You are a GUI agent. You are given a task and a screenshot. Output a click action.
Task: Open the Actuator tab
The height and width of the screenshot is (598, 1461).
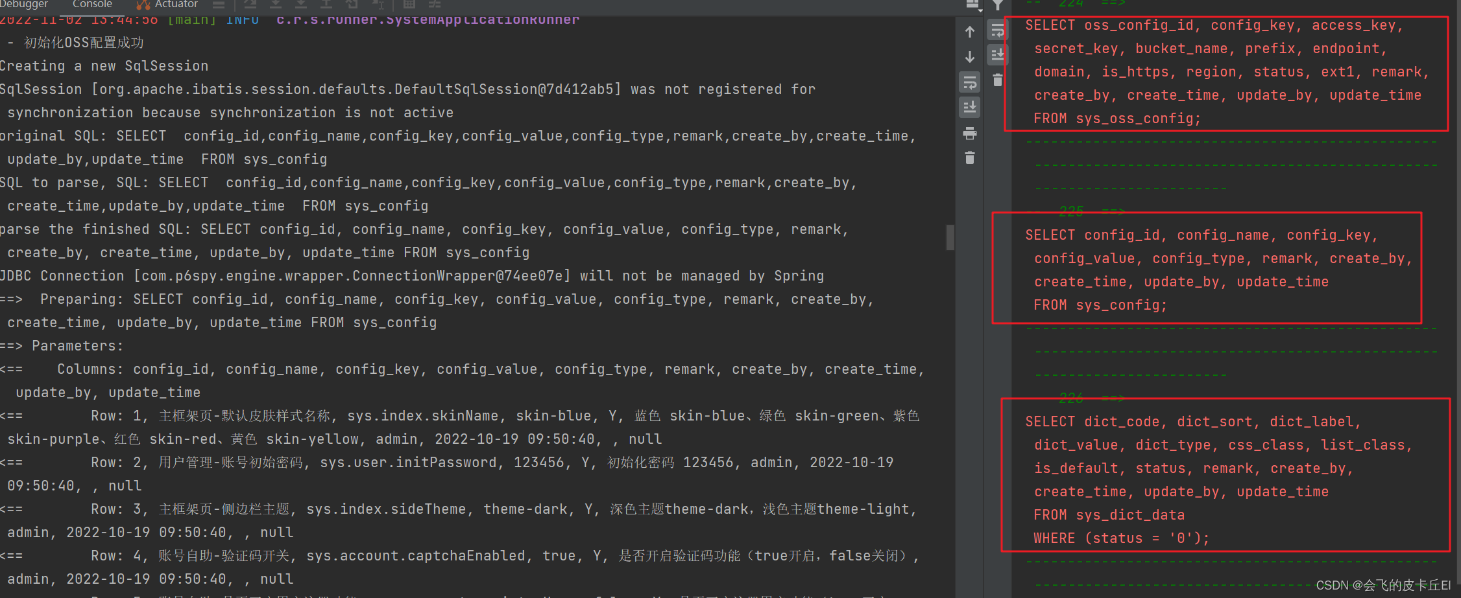pyautogui.click(x=174, y=5)
